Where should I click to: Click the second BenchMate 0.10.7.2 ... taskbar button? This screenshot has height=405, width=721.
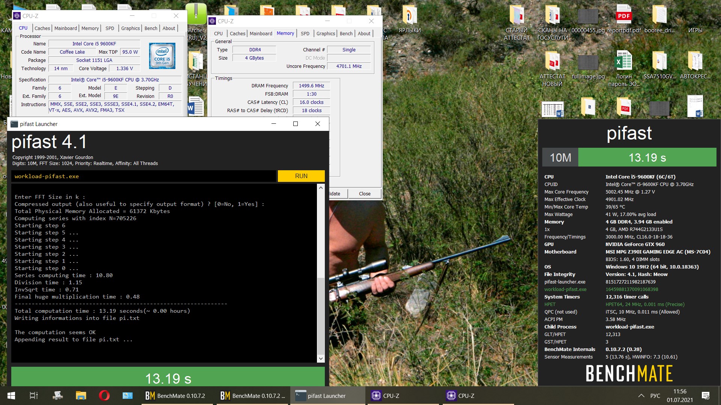point(252,396)
